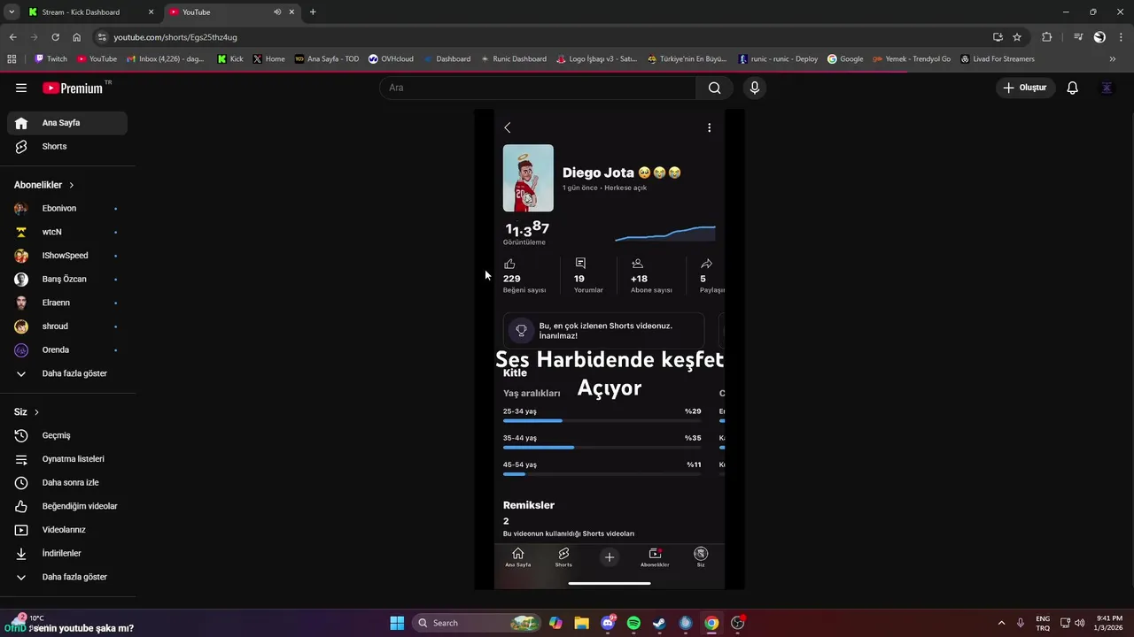Start voice search with the microphone

pos(755,88)
